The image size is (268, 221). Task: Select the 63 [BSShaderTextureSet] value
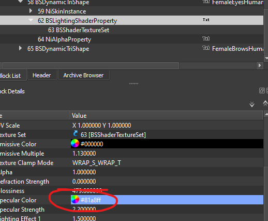click(x=113, y=135)
